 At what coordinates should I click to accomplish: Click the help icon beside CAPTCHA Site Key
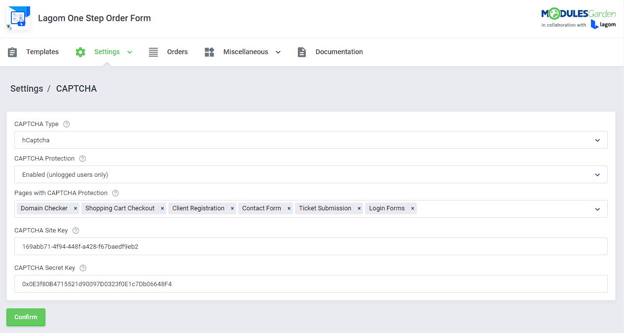click(x=75, y=230)
